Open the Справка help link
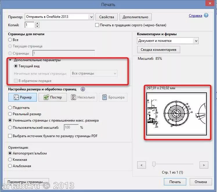This screenshot has height=192, width=217. tap(195, 16)
